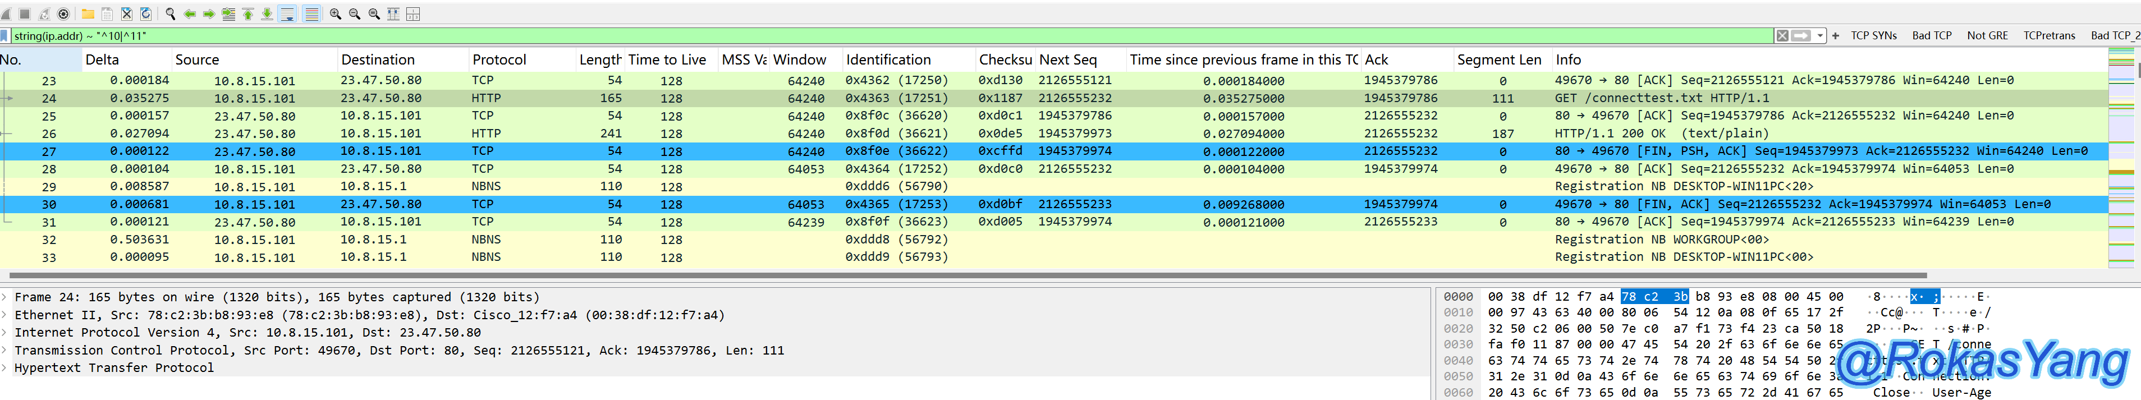
Task: Click the open capture file folder icon
Action: pos(88,14)
